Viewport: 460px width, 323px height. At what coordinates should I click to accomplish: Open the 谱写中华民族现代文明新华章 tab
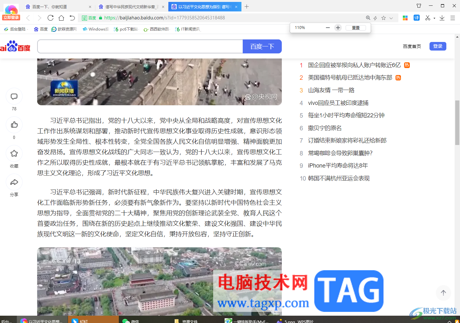[x=130, y=6]
